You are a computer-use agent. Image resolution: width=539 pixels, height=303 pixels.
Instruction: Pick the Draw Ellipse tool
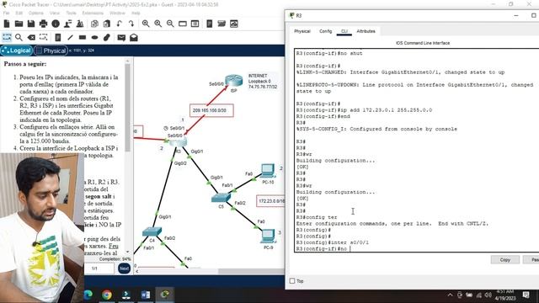click(94, 37)
